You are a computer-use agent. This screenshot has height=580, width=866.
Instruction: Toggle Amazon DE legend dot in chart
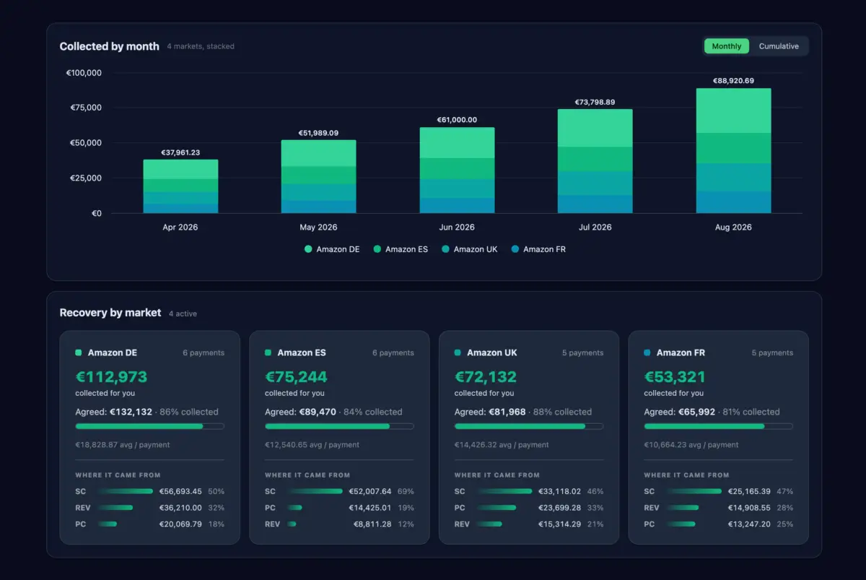click(308, 249)
